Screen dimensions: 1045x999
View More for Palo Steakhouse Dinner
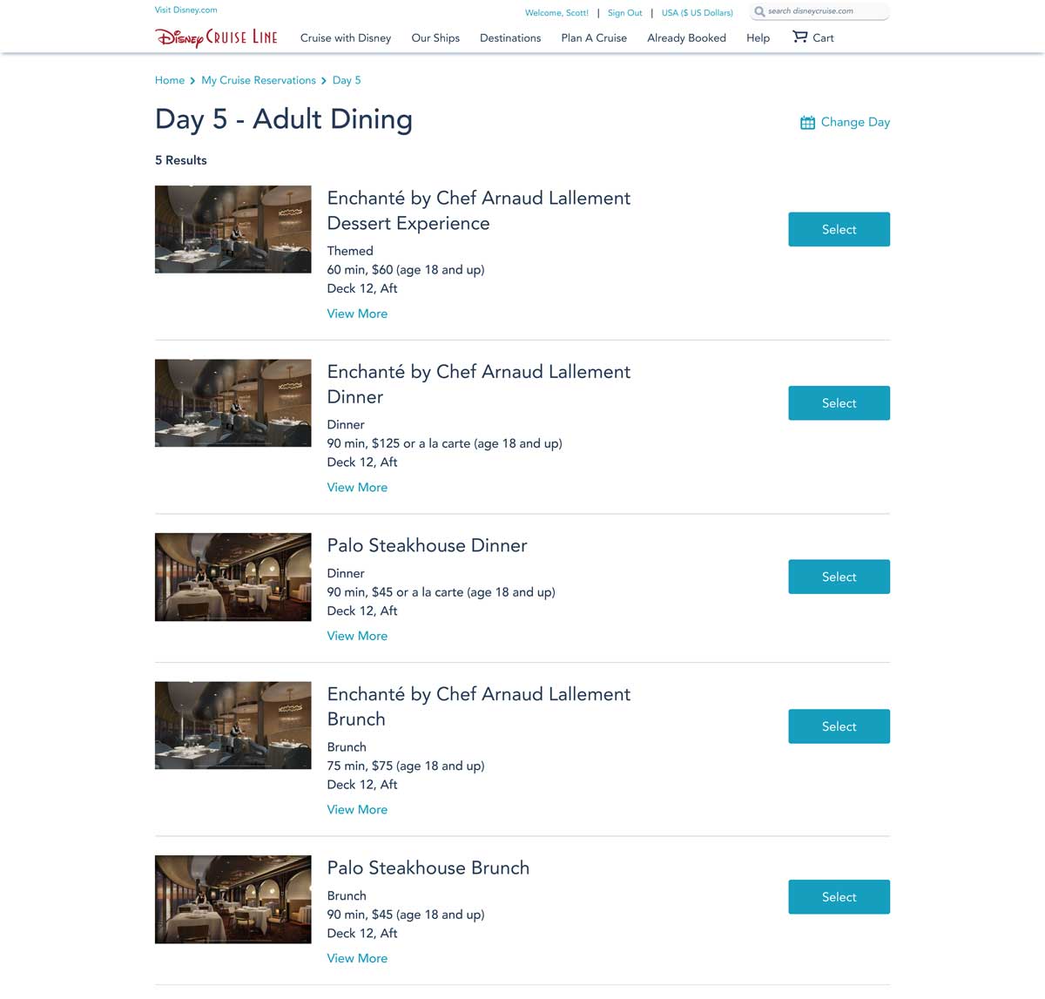point(357,636)
